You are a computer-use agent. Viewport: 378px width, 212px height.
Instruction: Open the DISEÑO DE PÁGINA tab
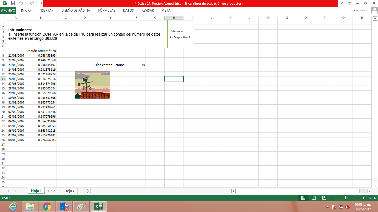pyautogui.click(x=76, y=10)
